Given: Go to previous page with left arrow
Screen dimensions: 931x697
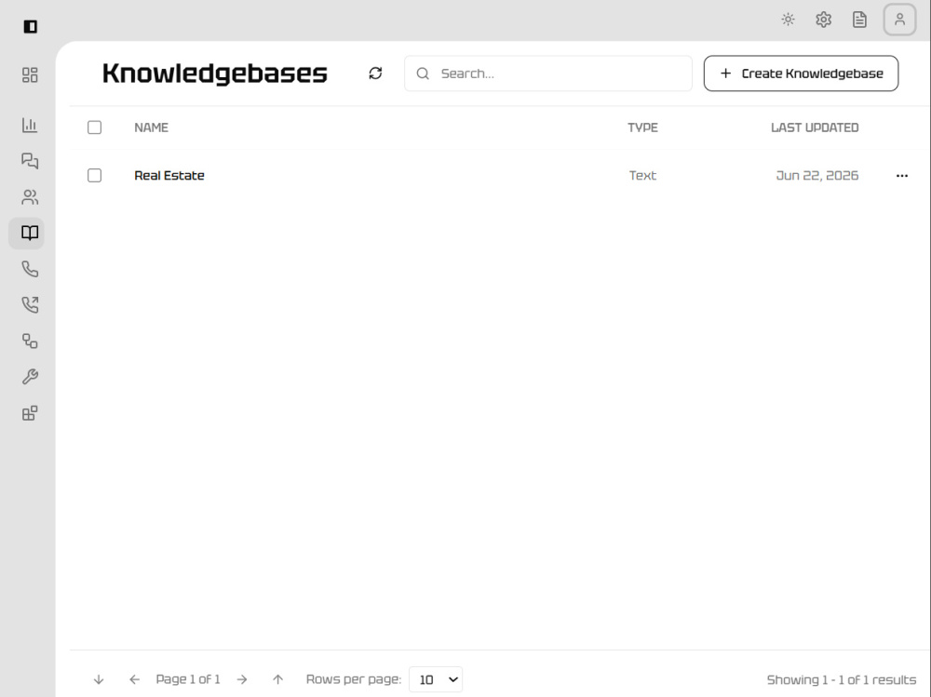Looking at the screenshot, I should (x=135, y=679).
